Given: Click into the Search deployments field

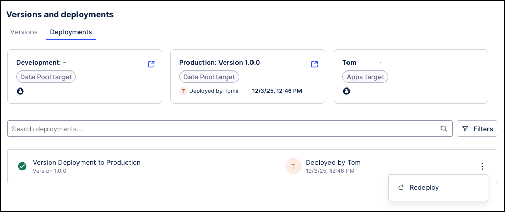Looking at the screenshot, I should 222,129.
